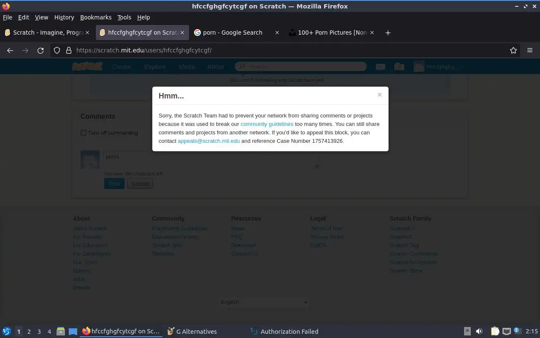Click the network tray icon
540x338 pixels.
tap(507, 332)
